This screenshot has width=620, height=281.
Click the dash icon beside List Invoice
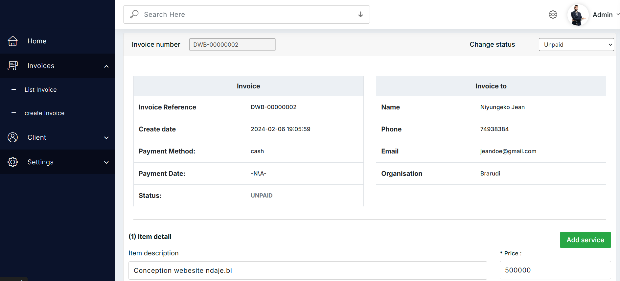14,89
